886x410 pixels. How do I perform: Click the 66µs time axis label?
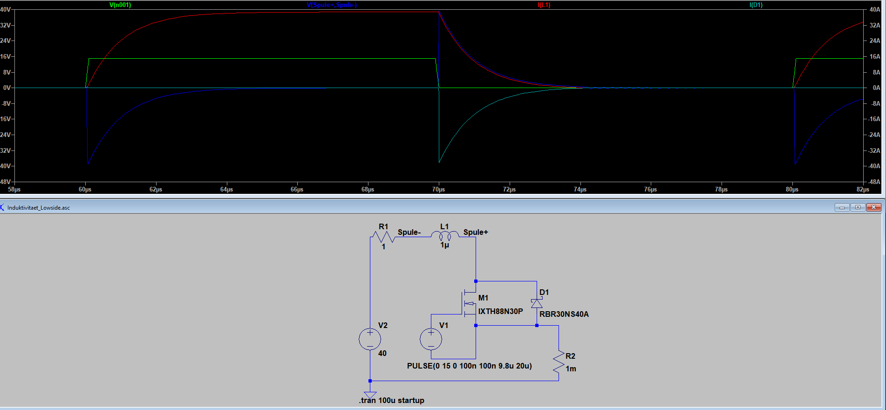point(297,190)
